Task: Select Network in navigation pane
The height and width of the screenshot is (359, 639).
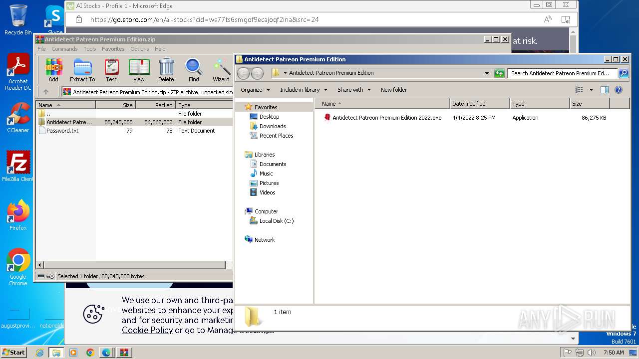Action: coord(265,240)
